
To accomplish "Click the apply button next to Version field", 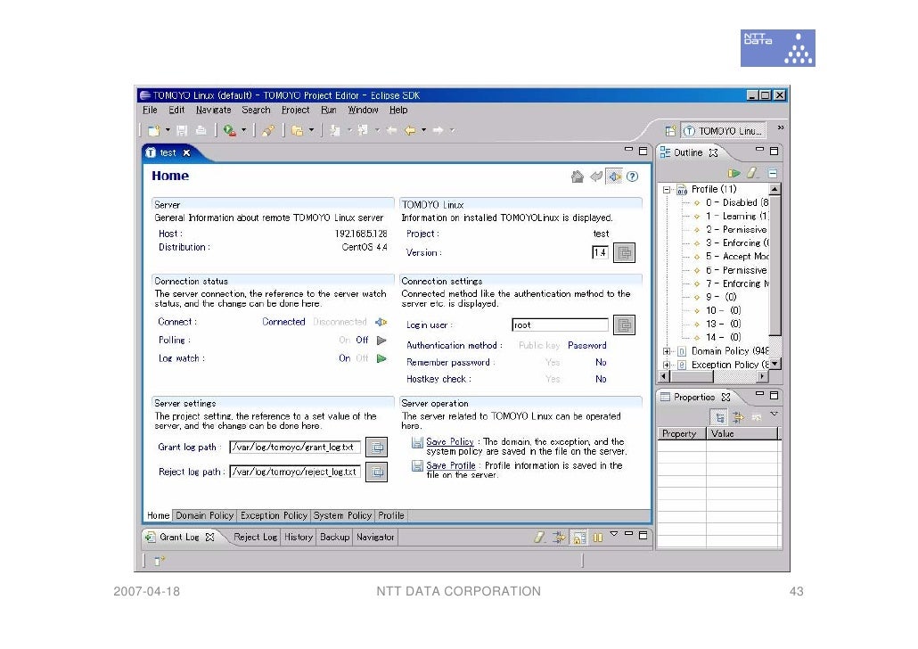I will (624, 253).
